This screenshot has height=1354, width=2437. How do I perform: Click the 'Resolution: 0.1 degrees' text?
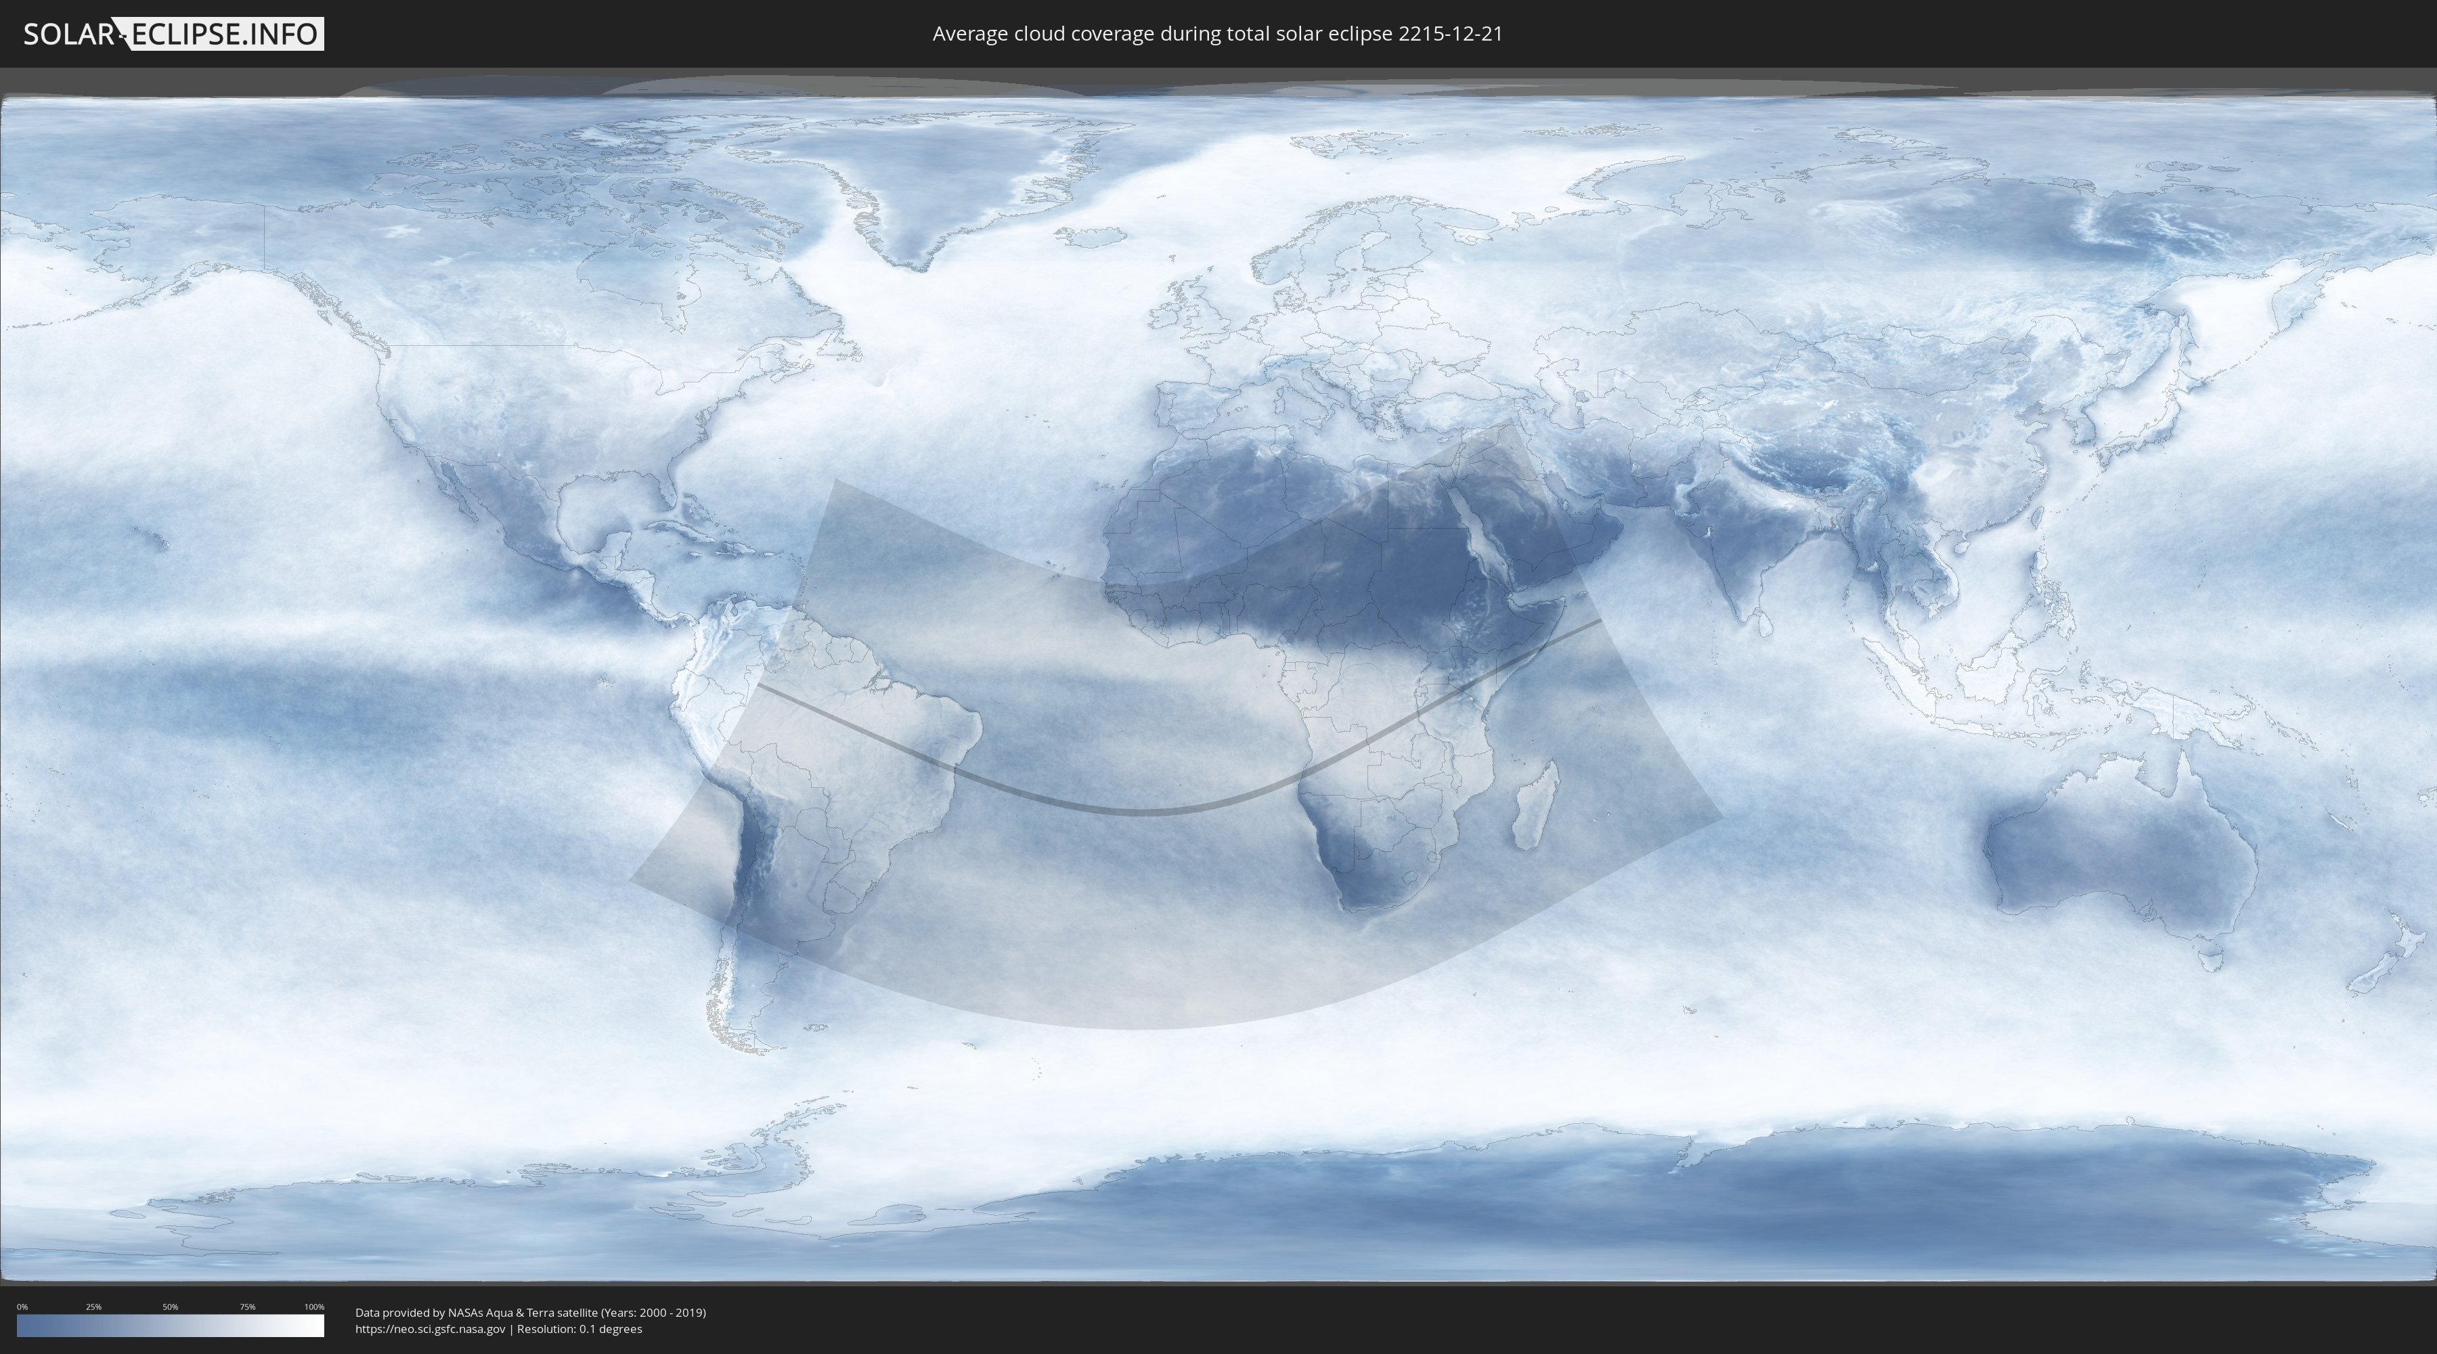coord(579,1330)
